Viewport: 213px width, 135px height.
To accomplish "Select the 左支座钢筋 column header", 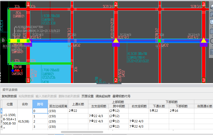I will click(99, 106).
